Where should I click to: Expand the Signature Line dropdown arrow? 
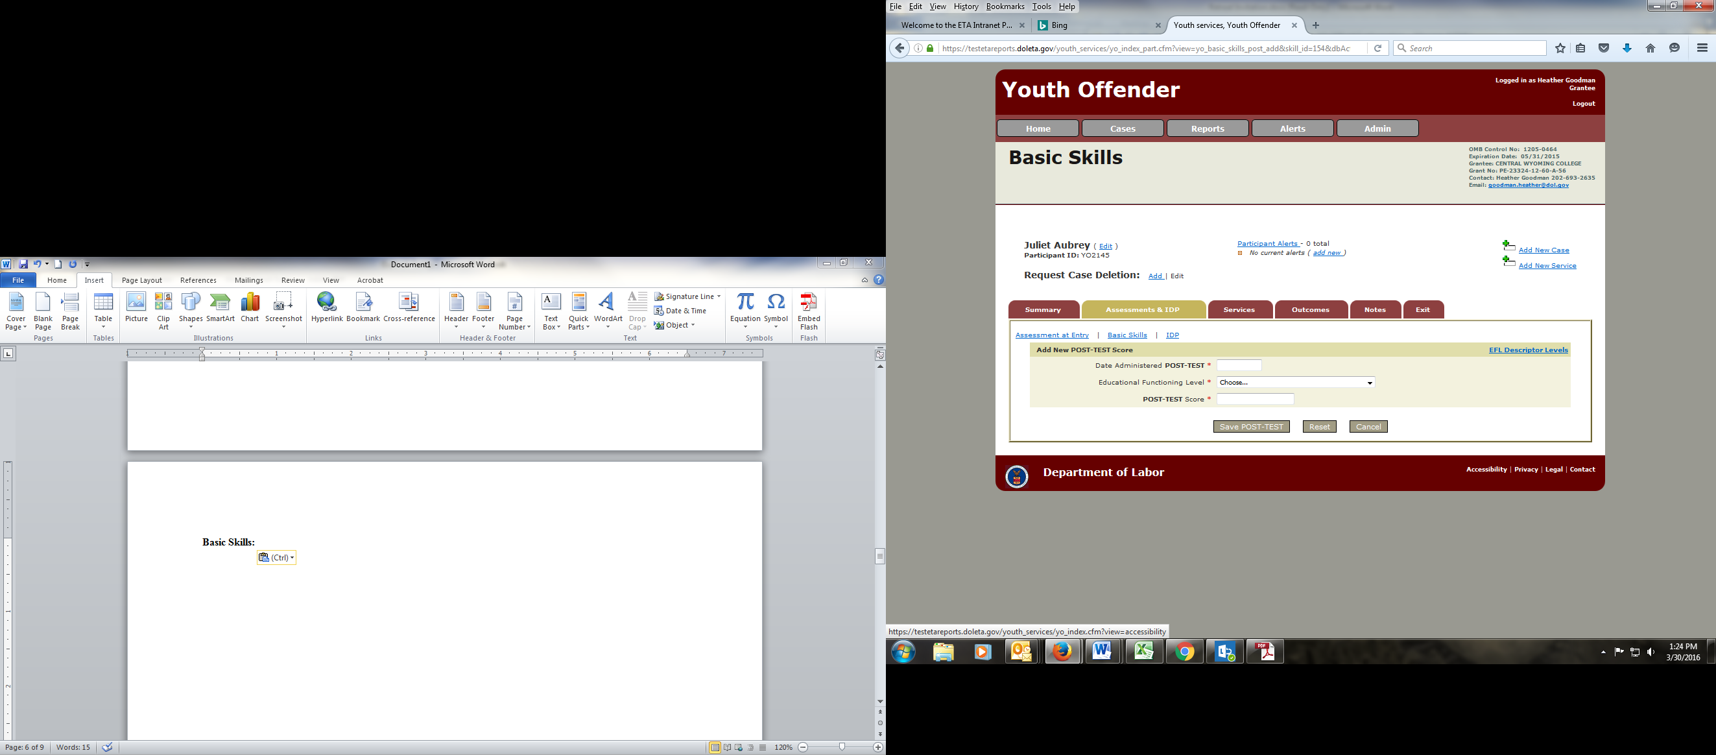coord(719,296)
